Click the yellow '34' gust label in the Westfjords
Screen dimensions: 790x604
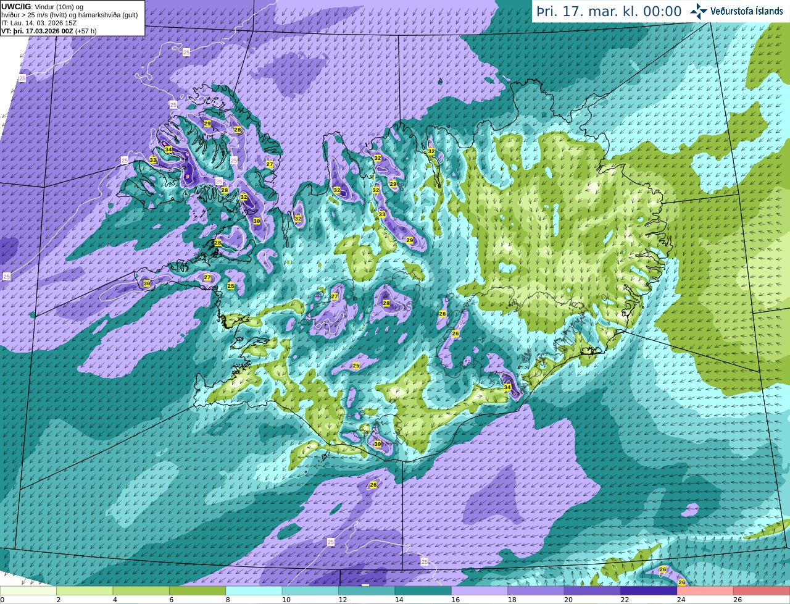click(168, 149)
